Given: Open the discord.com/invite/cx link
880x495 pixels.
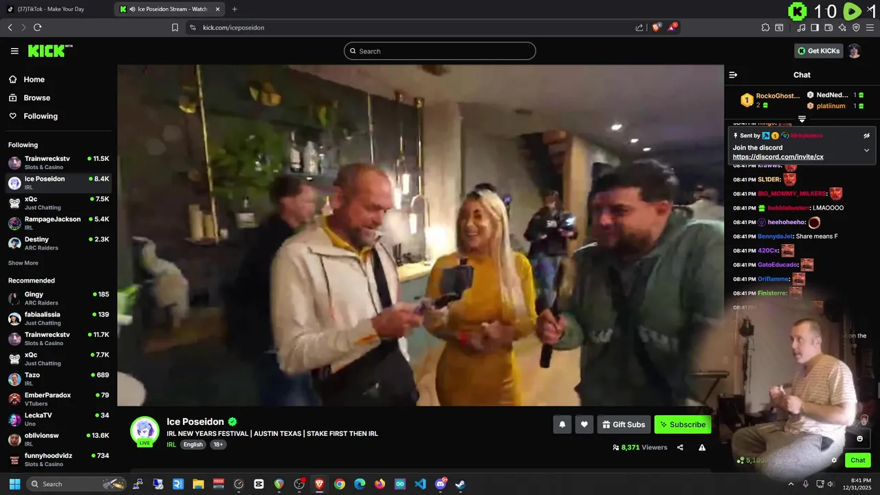Looking at the screenshot, I should pyautogui.click(x=778, y=157).
